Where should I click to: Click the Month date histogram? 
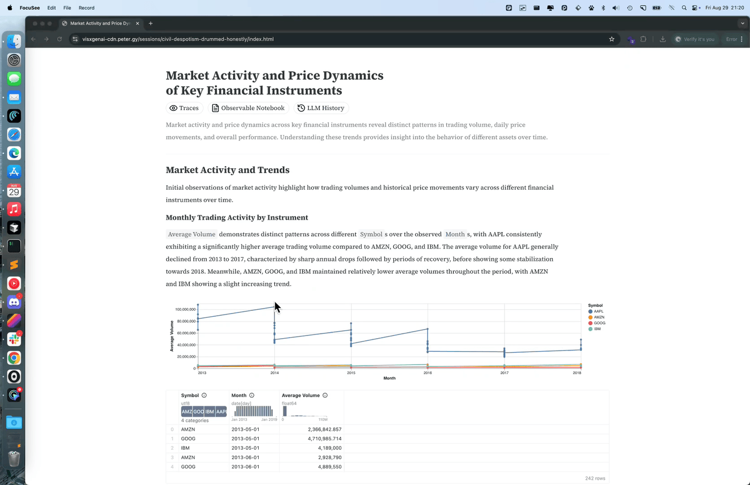coord(254,411)
